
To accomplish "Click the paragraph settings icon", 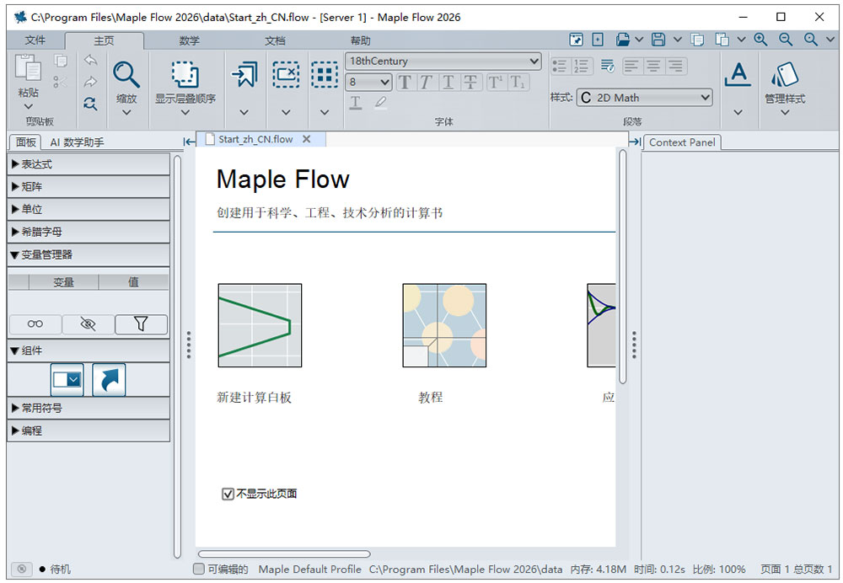I will coord(608,66).
